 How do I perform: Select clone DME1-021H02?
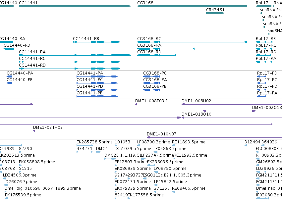(x=157, y=131)
